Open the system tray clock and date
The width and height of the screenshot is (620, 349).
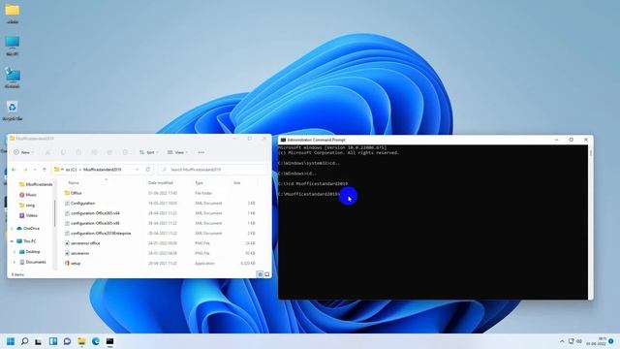point(597,341)
